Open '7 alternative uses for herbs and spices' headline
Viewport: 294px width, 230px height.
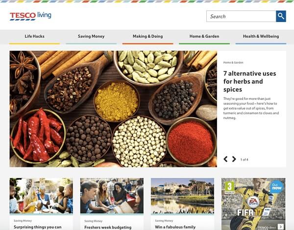[249, 81]
